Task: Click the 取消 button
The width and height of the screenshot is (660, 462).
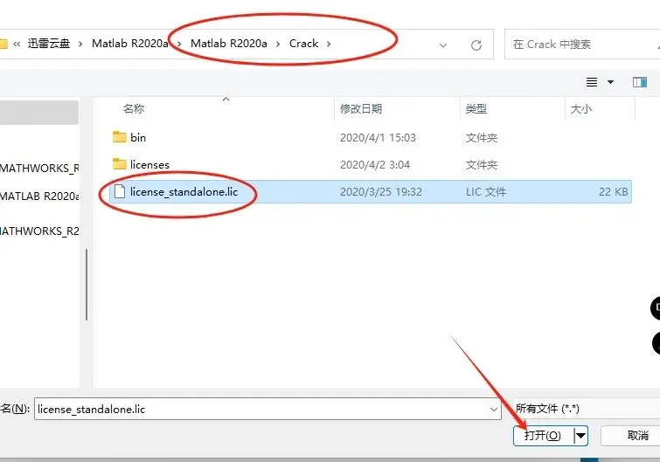Action: pyautogui.click(x=630, y=436)
